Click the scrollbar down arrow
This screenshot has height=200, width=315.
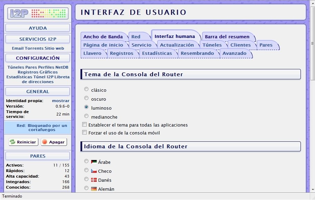point(313,189)
